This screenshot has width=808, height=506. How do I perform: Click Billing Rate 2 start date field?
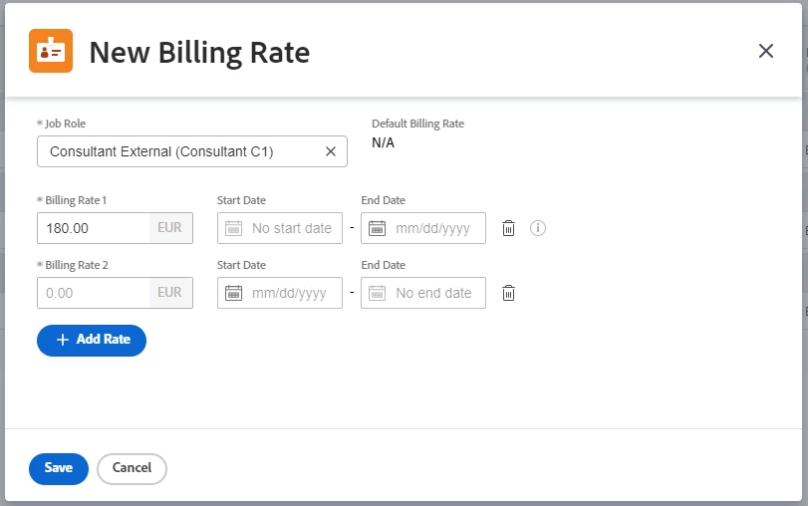click(x=280, y=293)
